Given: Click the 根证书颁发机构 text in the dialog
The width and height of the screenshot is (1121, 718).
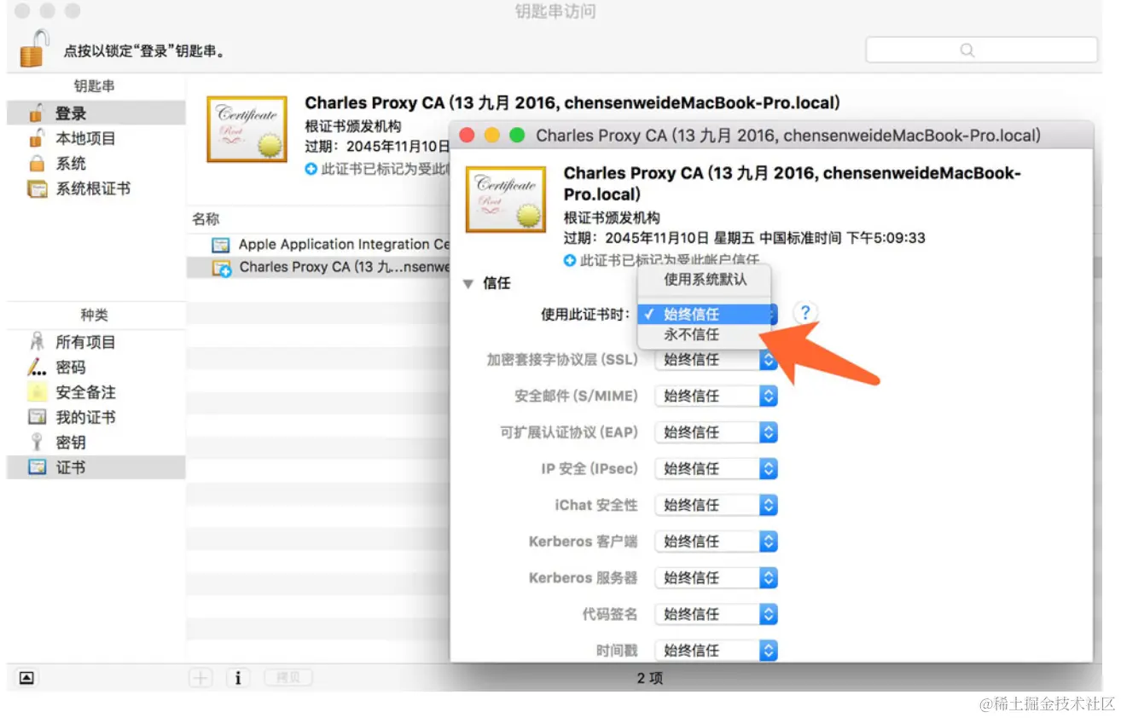Looking at the screenshot, I should tap(612, 217).
